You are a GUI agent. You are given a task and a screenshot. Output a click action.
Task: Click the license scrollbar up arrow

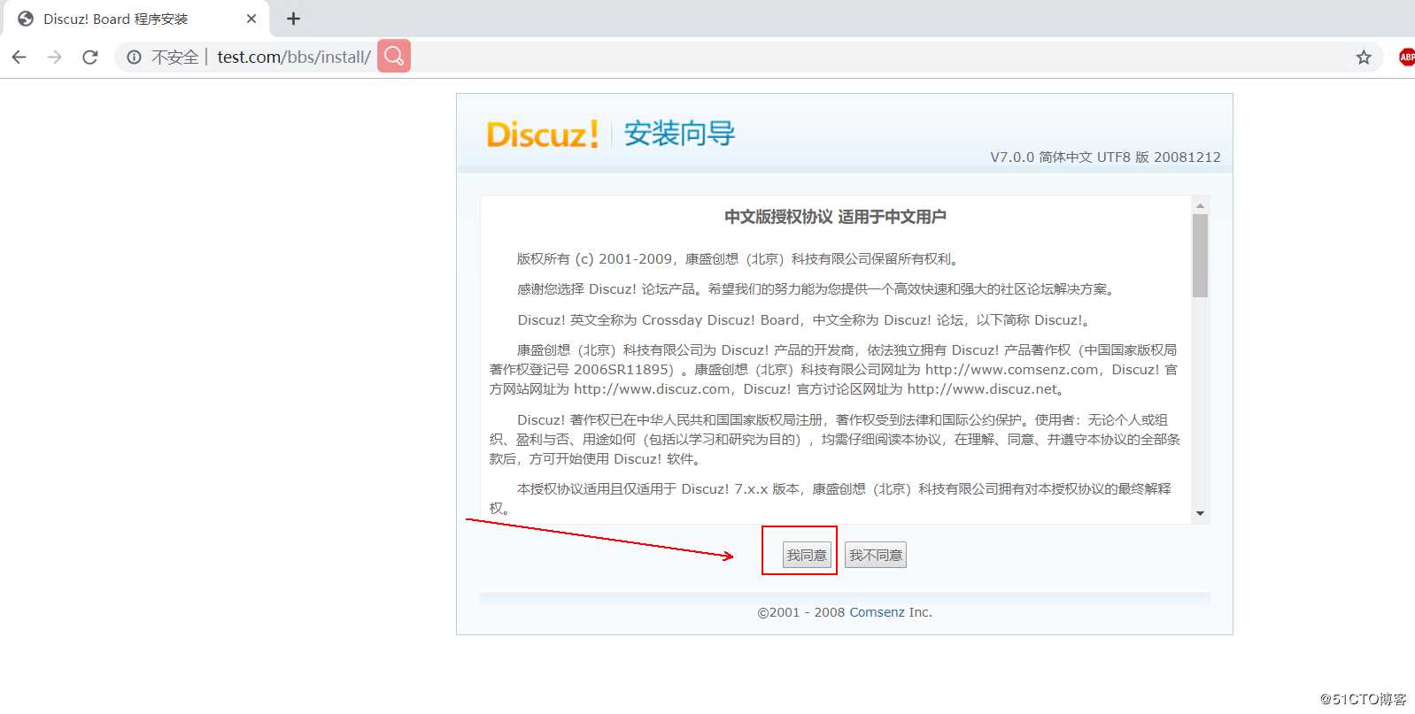[x=1200, y=205]
